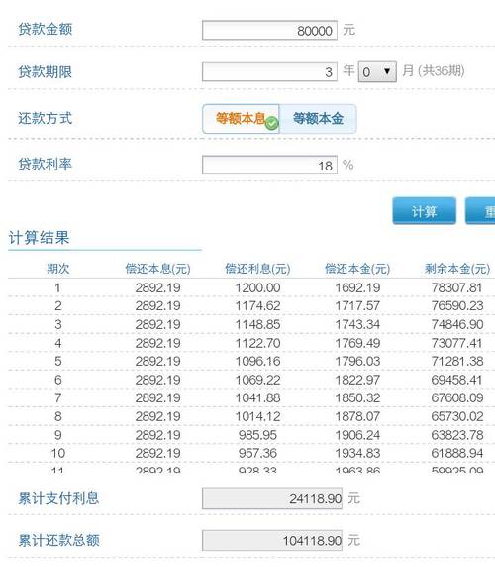Click the (共36期) total periods text
495x567 pixels.
(x=442, y=71)
